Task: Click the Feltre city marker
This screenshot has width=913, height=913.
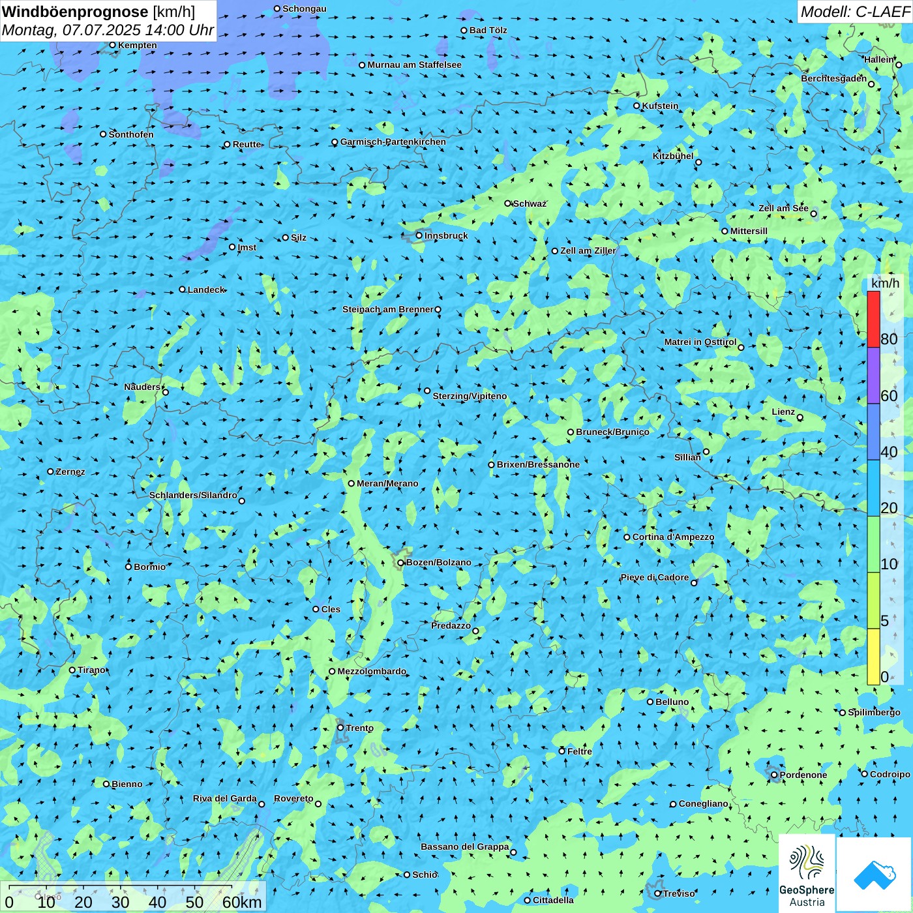Action: click(562, 751)
